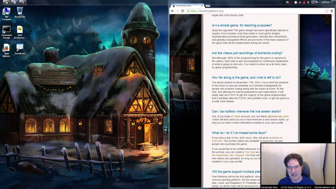Open the Chrome hamburger menu
This screenshot has width=336, height=189.
[x=332, y=11]
